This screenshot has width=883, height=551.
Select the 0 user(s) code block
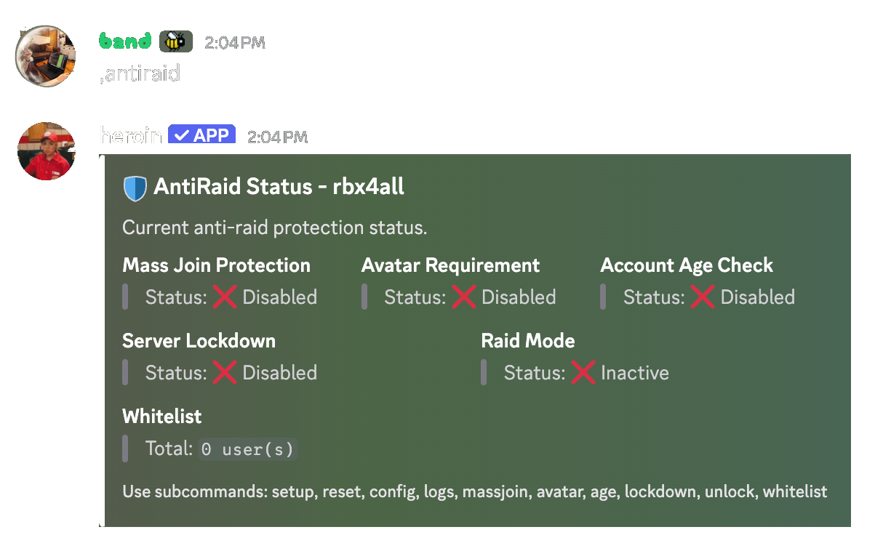click(x=247, y=449)
